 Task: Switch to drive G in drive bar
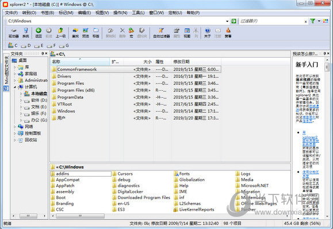click(64, 45)
